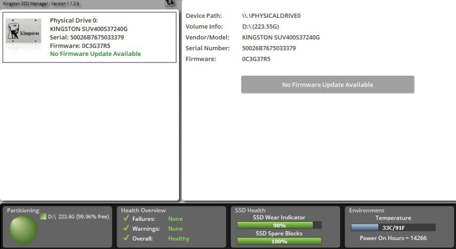Click the Serial Number: label
Screen dimensions: 456x249
[x=208, y=48]
